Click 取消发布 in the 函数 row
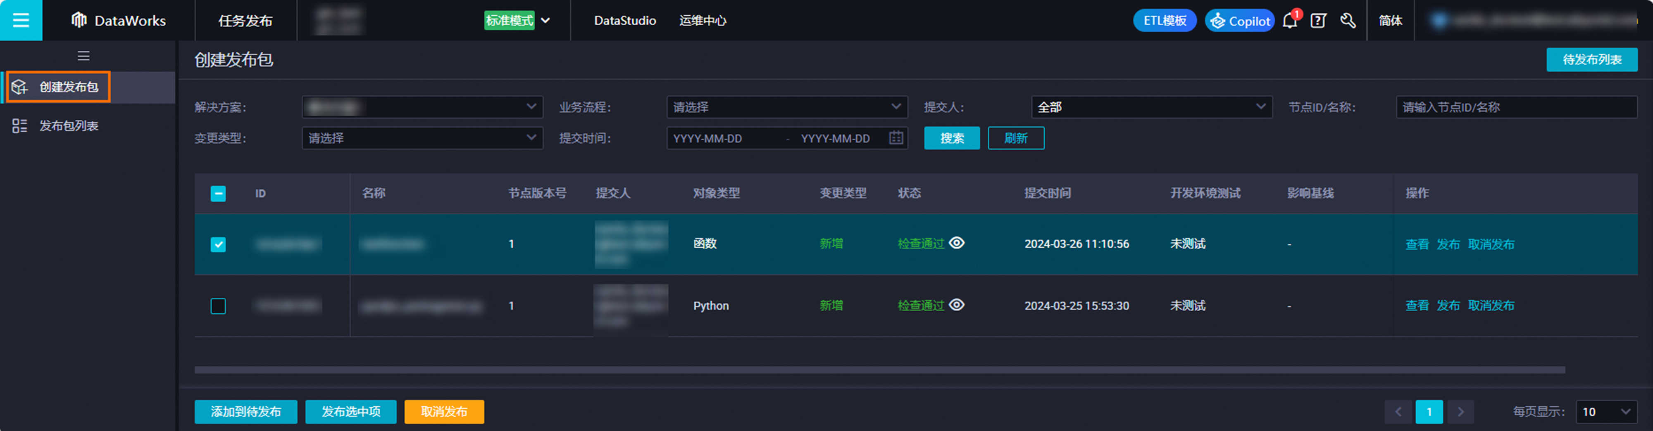1653x431 pixels. [1491, 244]
